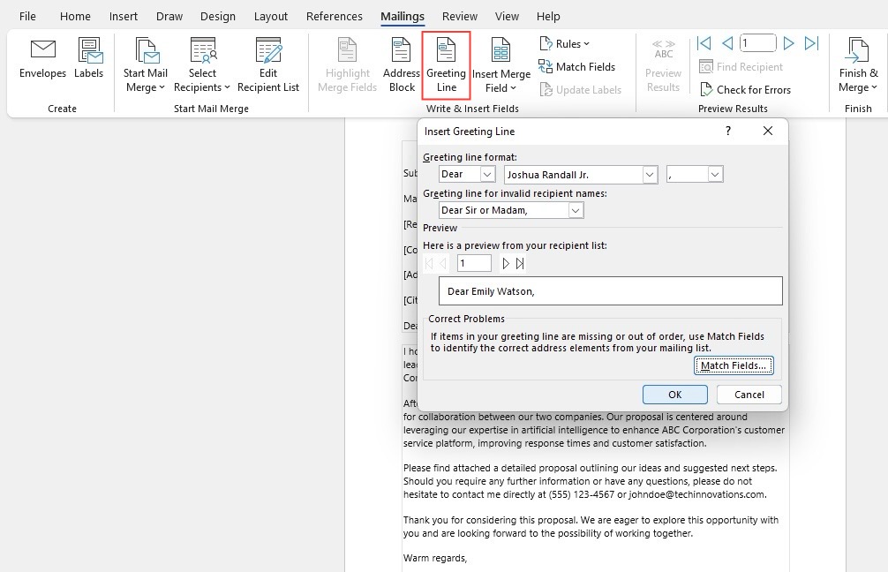
Task: Show next recipient in dialog preview
Action: (506, 263)
